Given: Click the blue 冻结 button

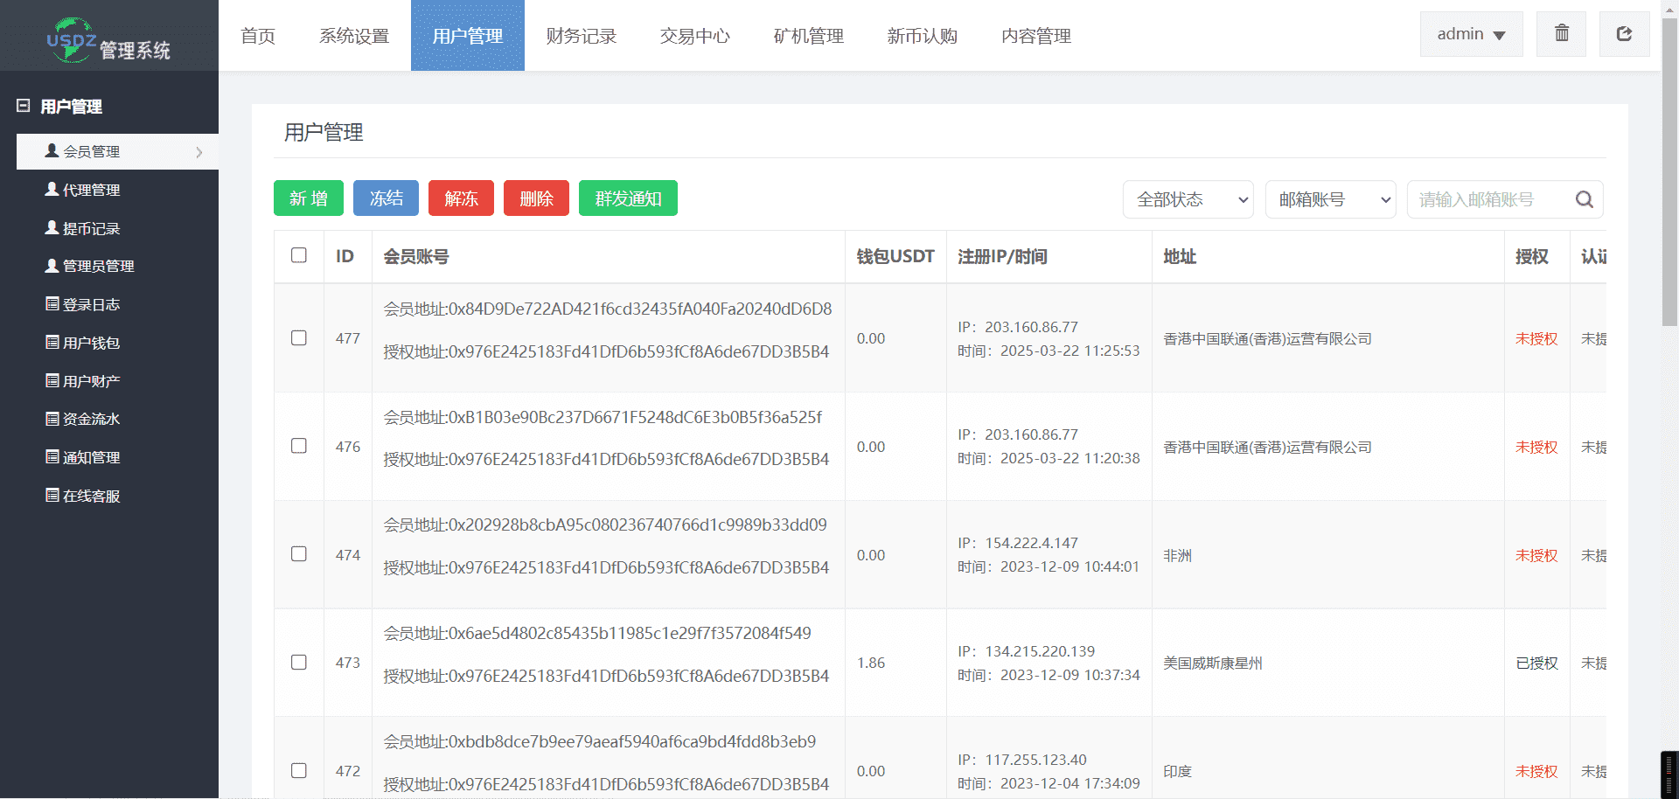Looking at the screenshot, I should [386, 198].
